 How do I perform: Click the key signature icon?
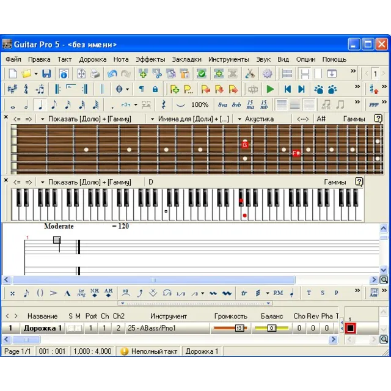click(12, 89)
